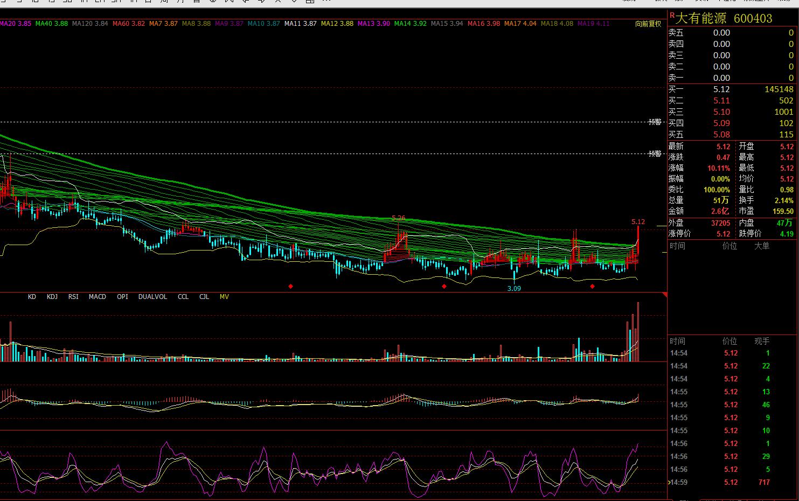Click the 涨幅 value 10.11%
This screenshot has width=799, height=501.
(719, 168)
